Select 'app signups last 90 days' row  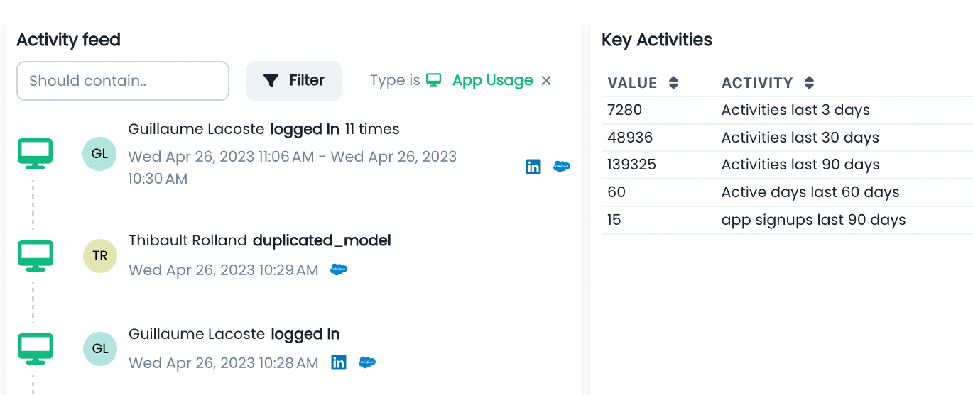pos(786,220)
